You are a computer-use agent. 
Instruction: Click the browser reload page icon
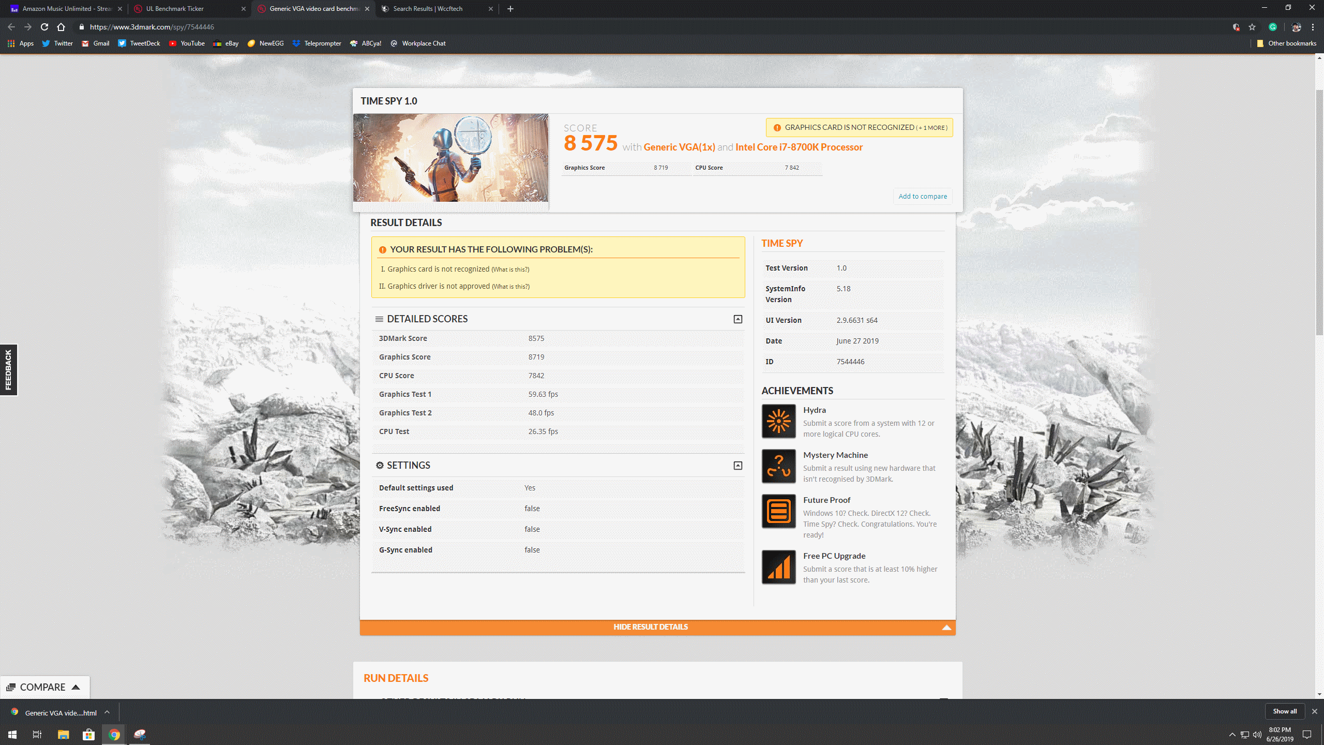[x=44, y=27]
